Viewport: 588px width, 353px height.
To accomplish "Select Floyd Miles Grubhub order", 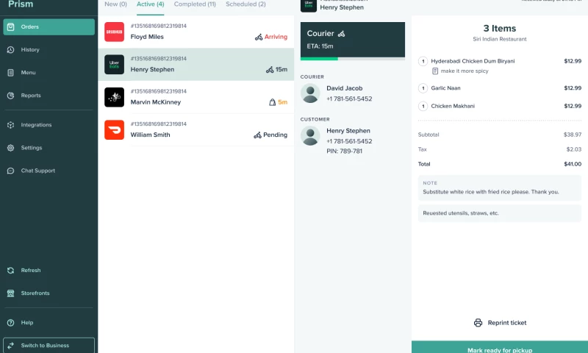I will [196, 32].
